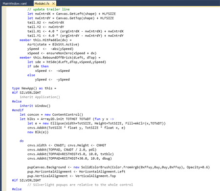Click the 'if sde then' line
Viewport: 220px width, 191px height.
(38, 66)
